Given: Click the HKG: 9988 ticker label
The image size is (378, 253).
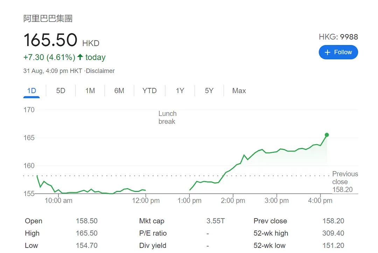Looking at the screenshot, I should tap(338, 37).
